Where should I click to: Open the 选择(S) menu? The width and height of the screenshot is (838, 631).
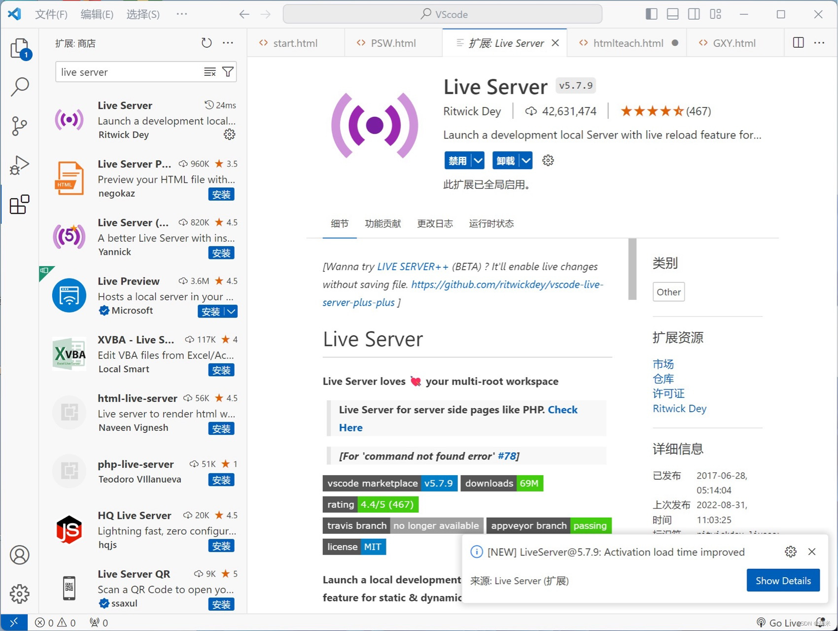pos(143,14)
